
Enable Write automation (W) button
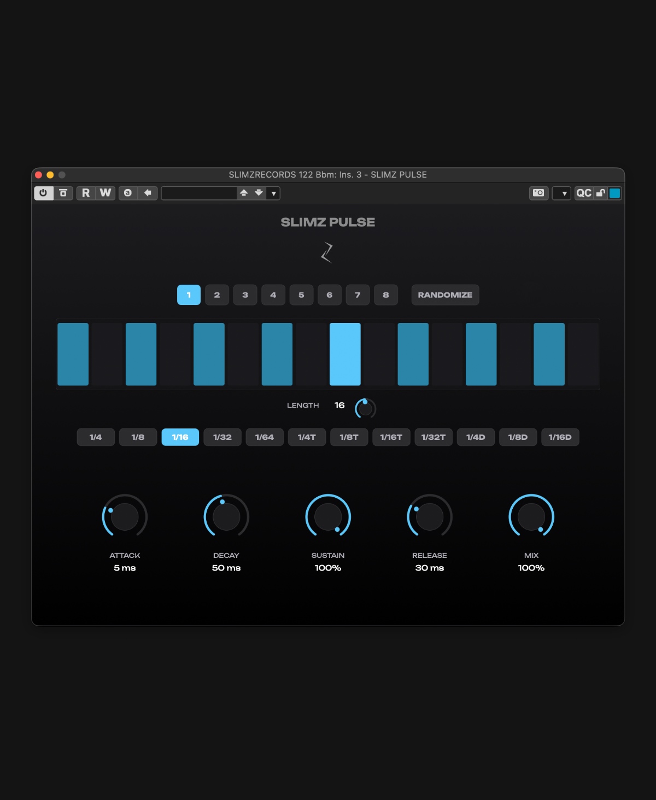106,193
